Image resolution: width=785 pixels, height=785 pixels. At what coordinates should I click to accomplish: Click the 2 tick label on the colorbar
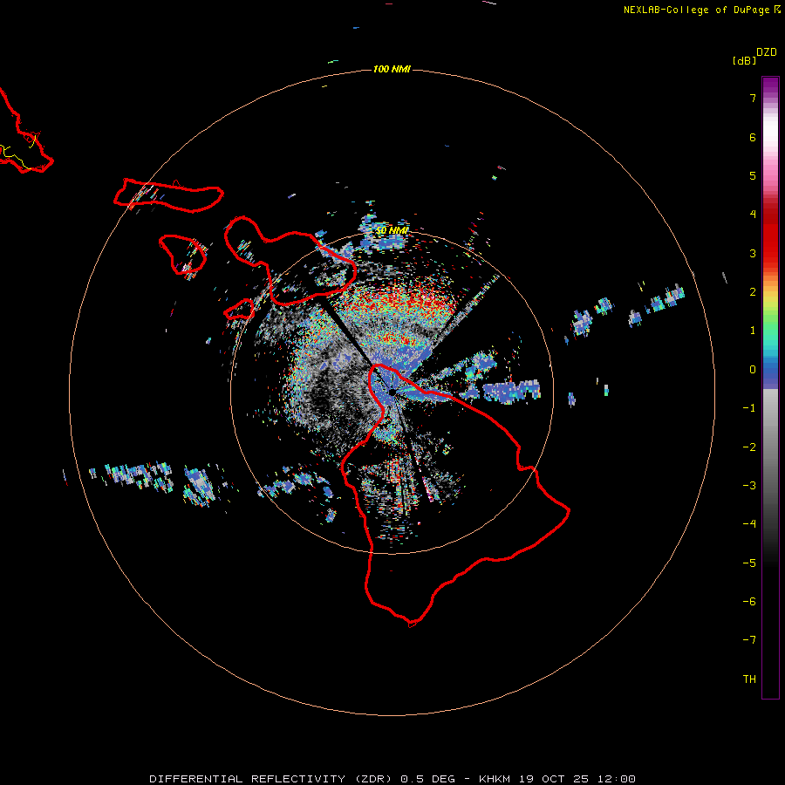[753, 292]
